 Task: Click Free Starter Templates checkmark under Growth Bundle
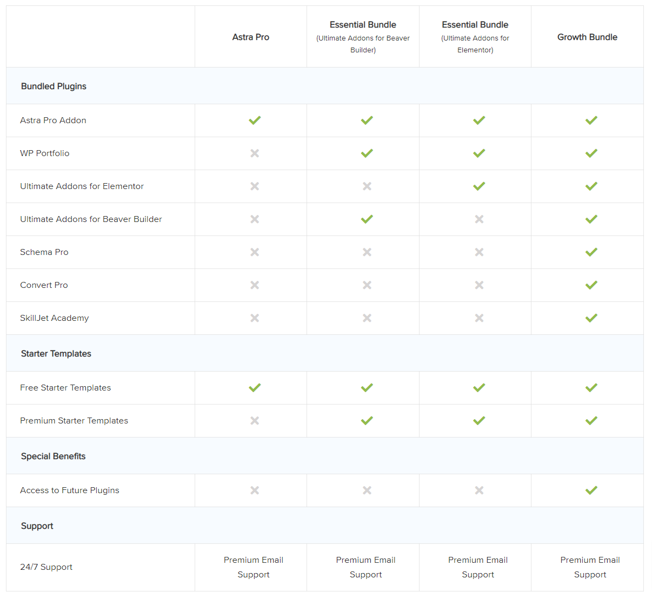pos(591,388)
